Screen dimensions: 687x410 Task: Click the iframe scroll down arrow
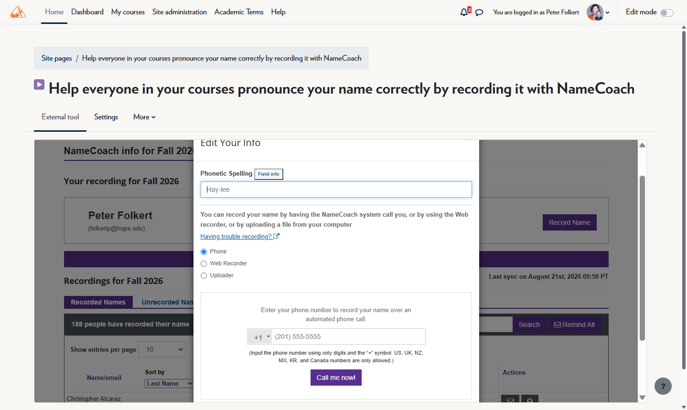[x=642, y=397]
